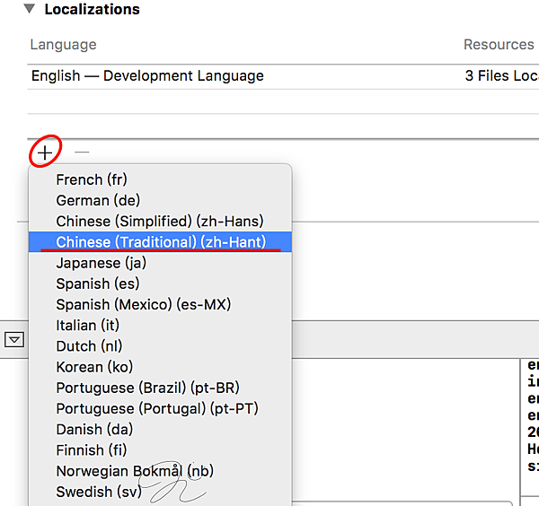The height and width of the screenshot is (506, 539).
Task: Pick Italian (it) from the menu
Action: pos(87,325)
